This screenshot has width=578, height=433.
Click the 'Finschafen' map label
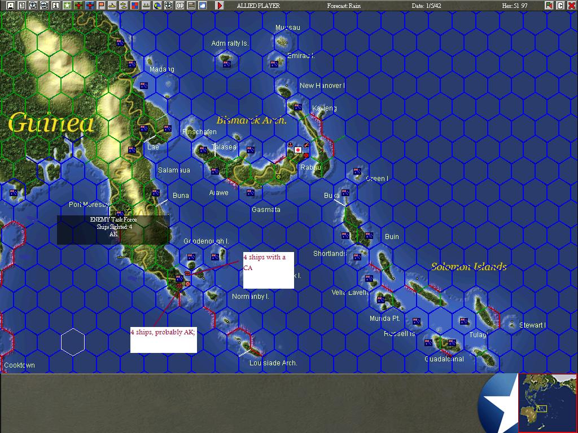[199, 132]
